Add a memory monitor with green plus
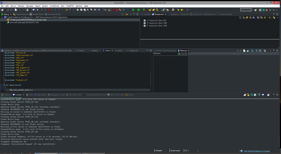 coord(179,54)
